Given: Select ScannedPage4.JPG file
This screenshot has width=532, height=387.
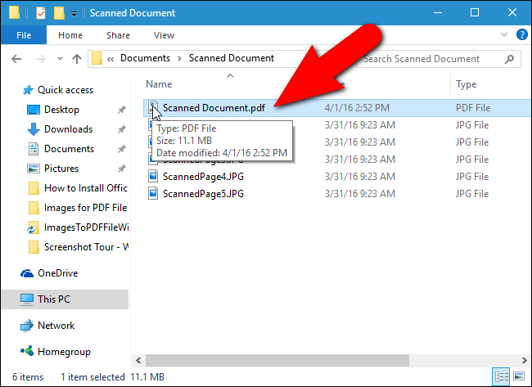Looking at the screenshot, I should point(203,177).
